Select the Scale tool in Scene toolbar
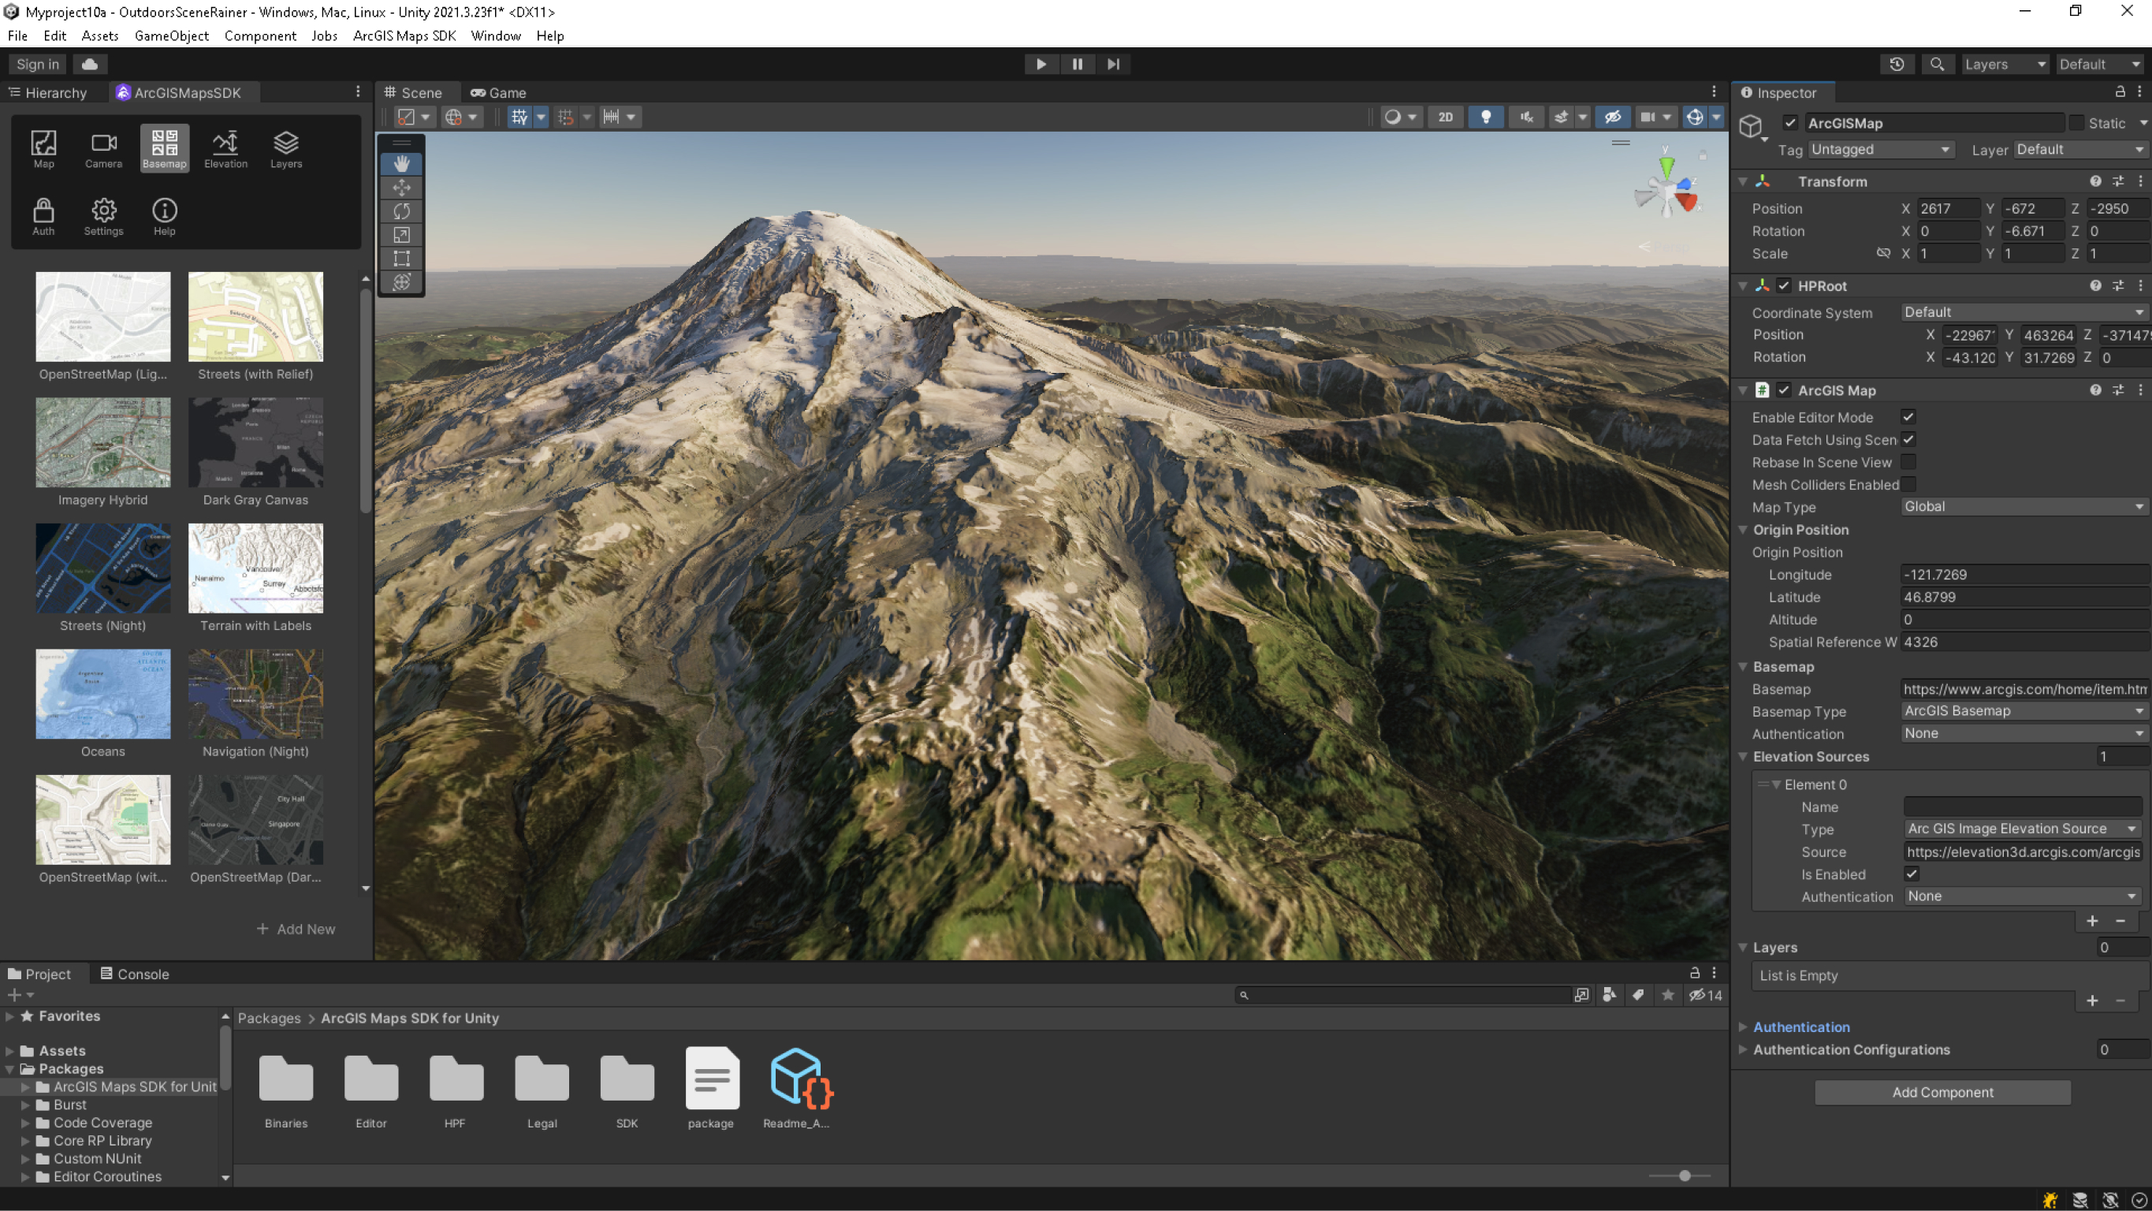The width and height of the screenshot is (2152, 1211). 402,235
